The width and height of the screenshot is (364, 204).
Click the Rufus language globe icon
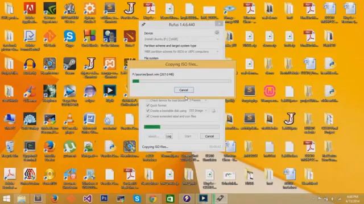coord(217,32)
